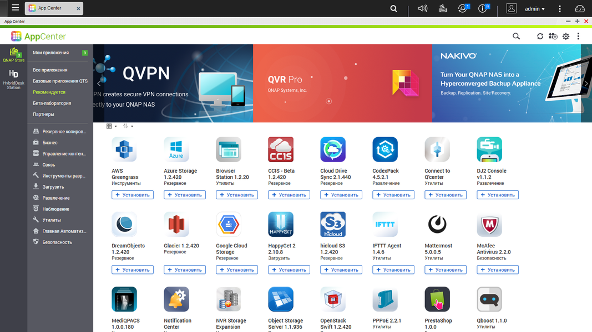Open Главная Автоматизация category
592x332 pixels.
(x=60, y=231)
